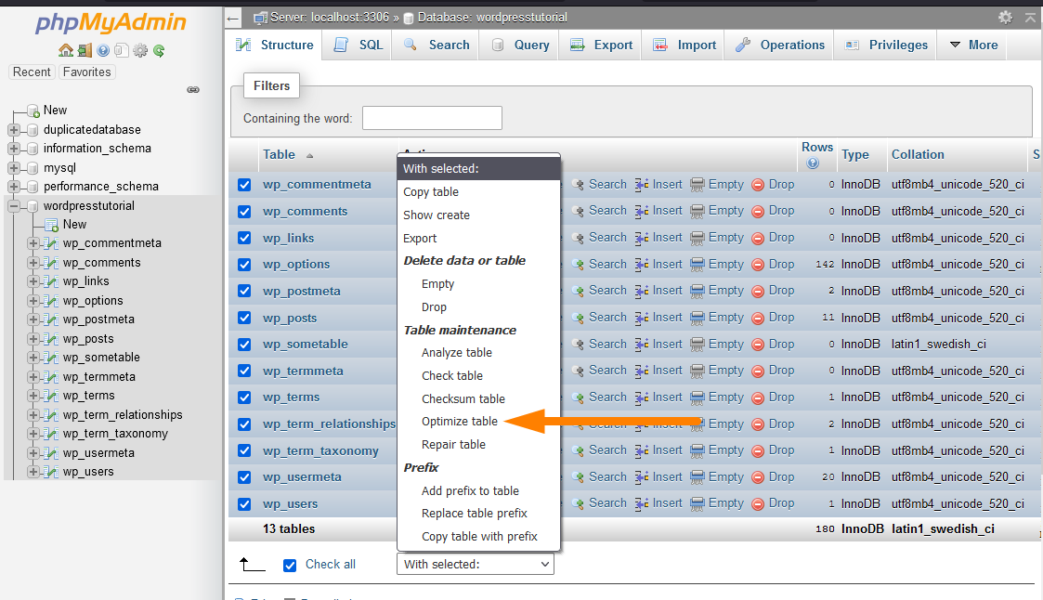
Task: Open the Privileges tab
Action: 886,45
